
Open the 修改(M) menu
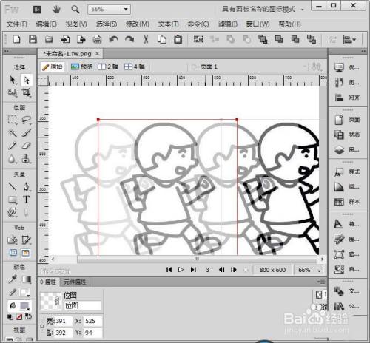point(137,24)
